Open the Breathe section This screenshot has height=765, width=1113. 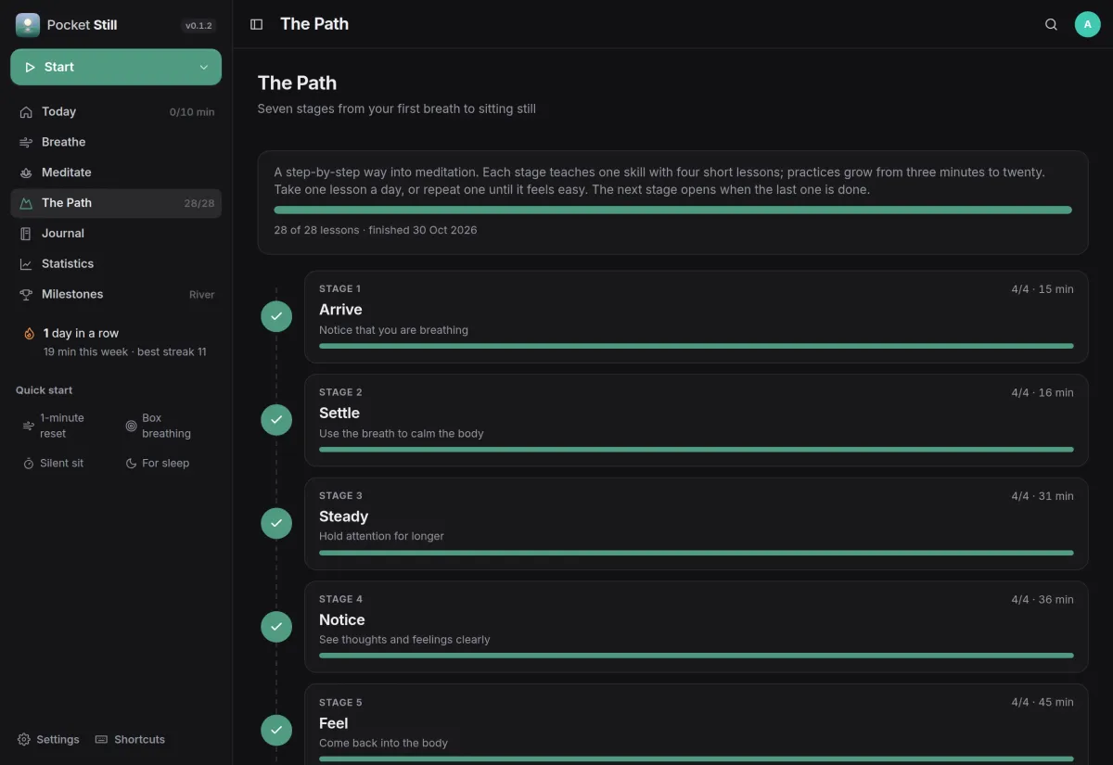click(x=116, y=142)
